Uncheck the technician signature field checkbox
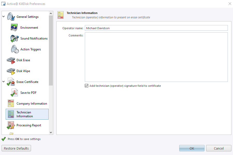Image resolution: width=233 pixels, height=155 pixels. 87,86
